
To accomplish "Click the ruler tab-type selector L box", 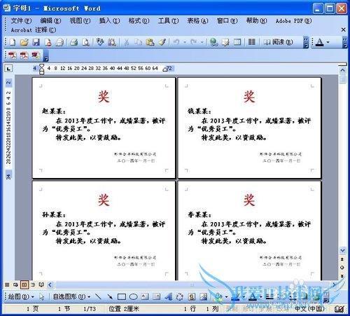I will pyautogui.click(x=8, y=69).
